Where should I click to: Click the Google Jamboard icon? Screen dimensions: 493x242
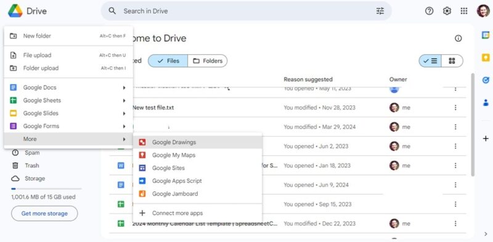tap(142, 194)
